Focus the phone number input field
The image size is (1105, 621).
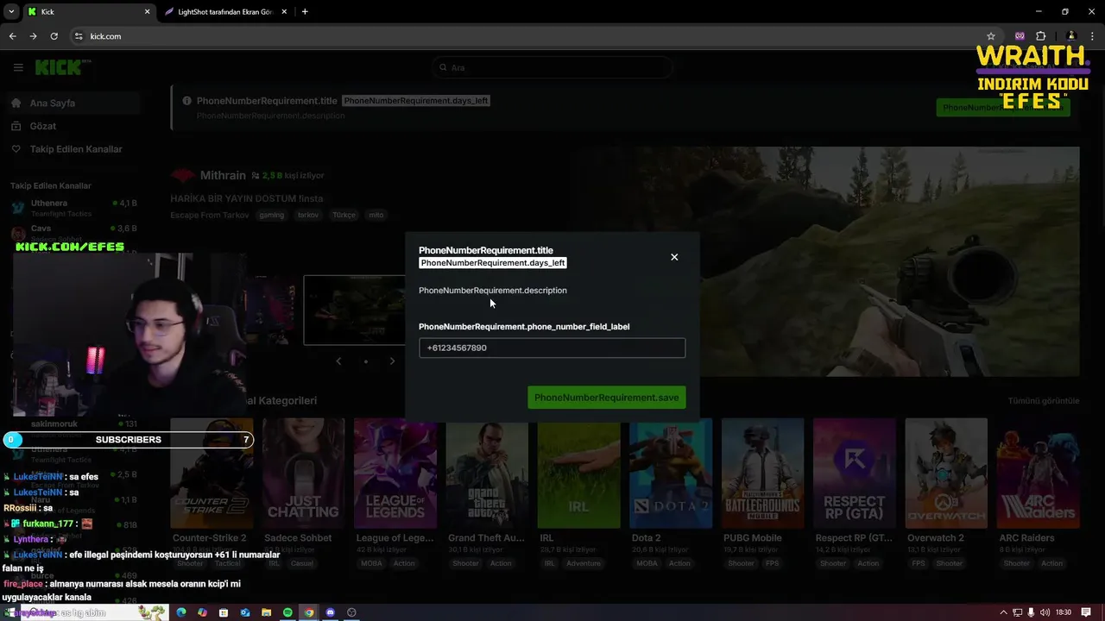pyautogui.click(x=552, y=348)
